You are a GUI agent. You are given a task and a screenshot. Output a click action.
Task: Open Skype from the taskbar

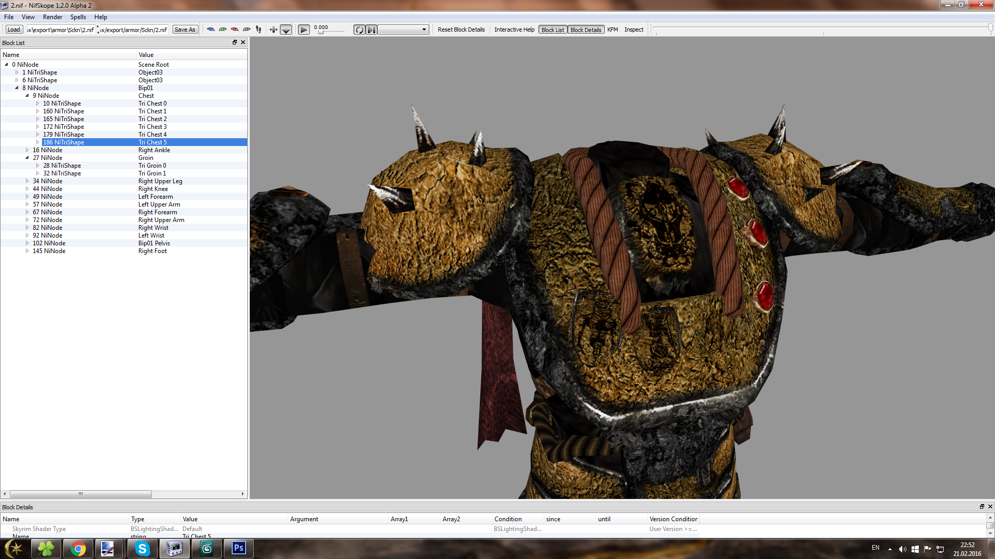142,549
